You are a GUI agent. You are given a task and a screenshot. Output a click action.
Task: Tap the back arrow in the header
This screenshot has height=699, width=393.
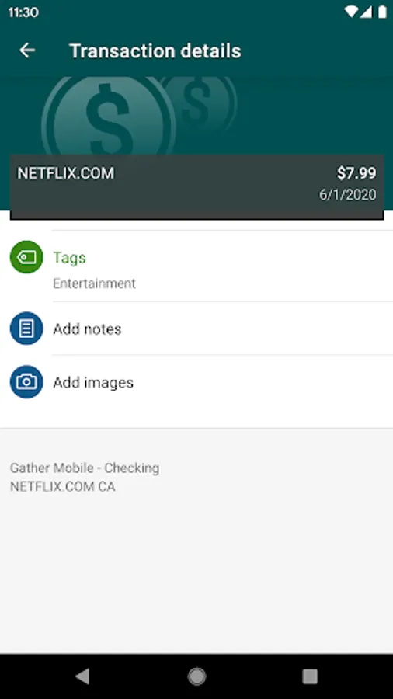tap(26, 50)
